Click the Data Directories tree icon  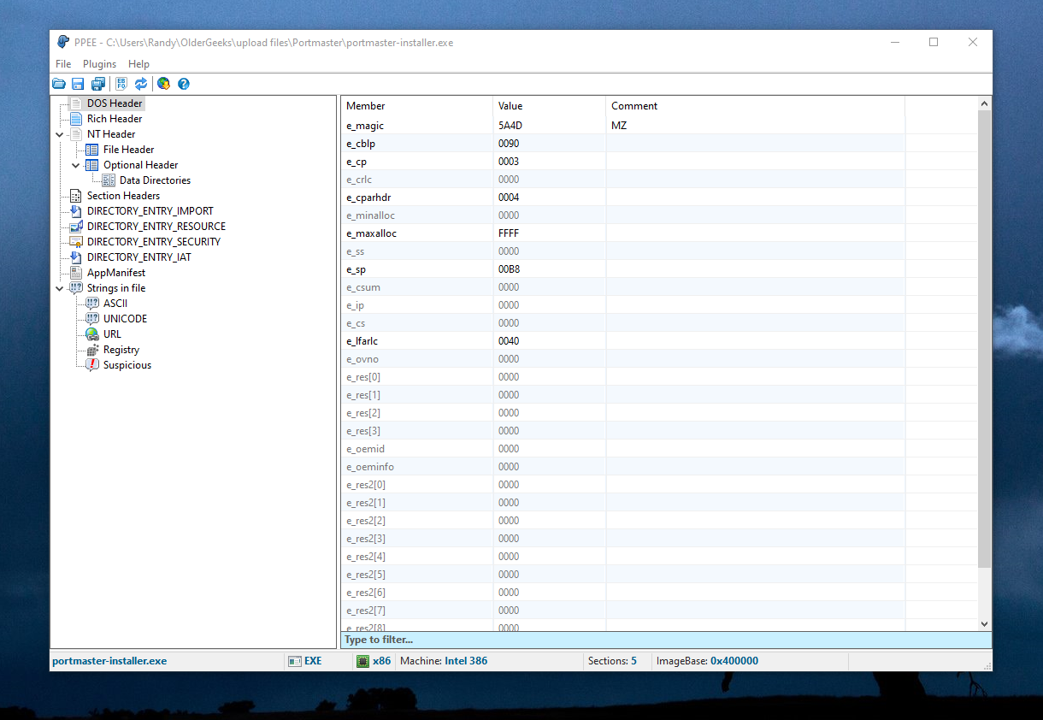point(109,180)
